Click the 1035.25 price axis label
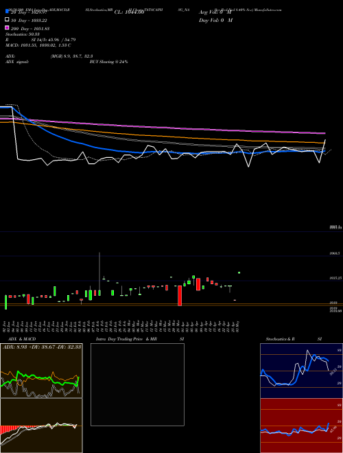 click(x=335, y=278)
